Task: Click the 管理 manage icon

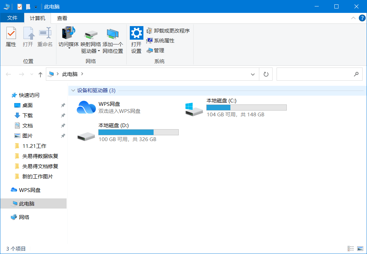Action: coord(155,51)
